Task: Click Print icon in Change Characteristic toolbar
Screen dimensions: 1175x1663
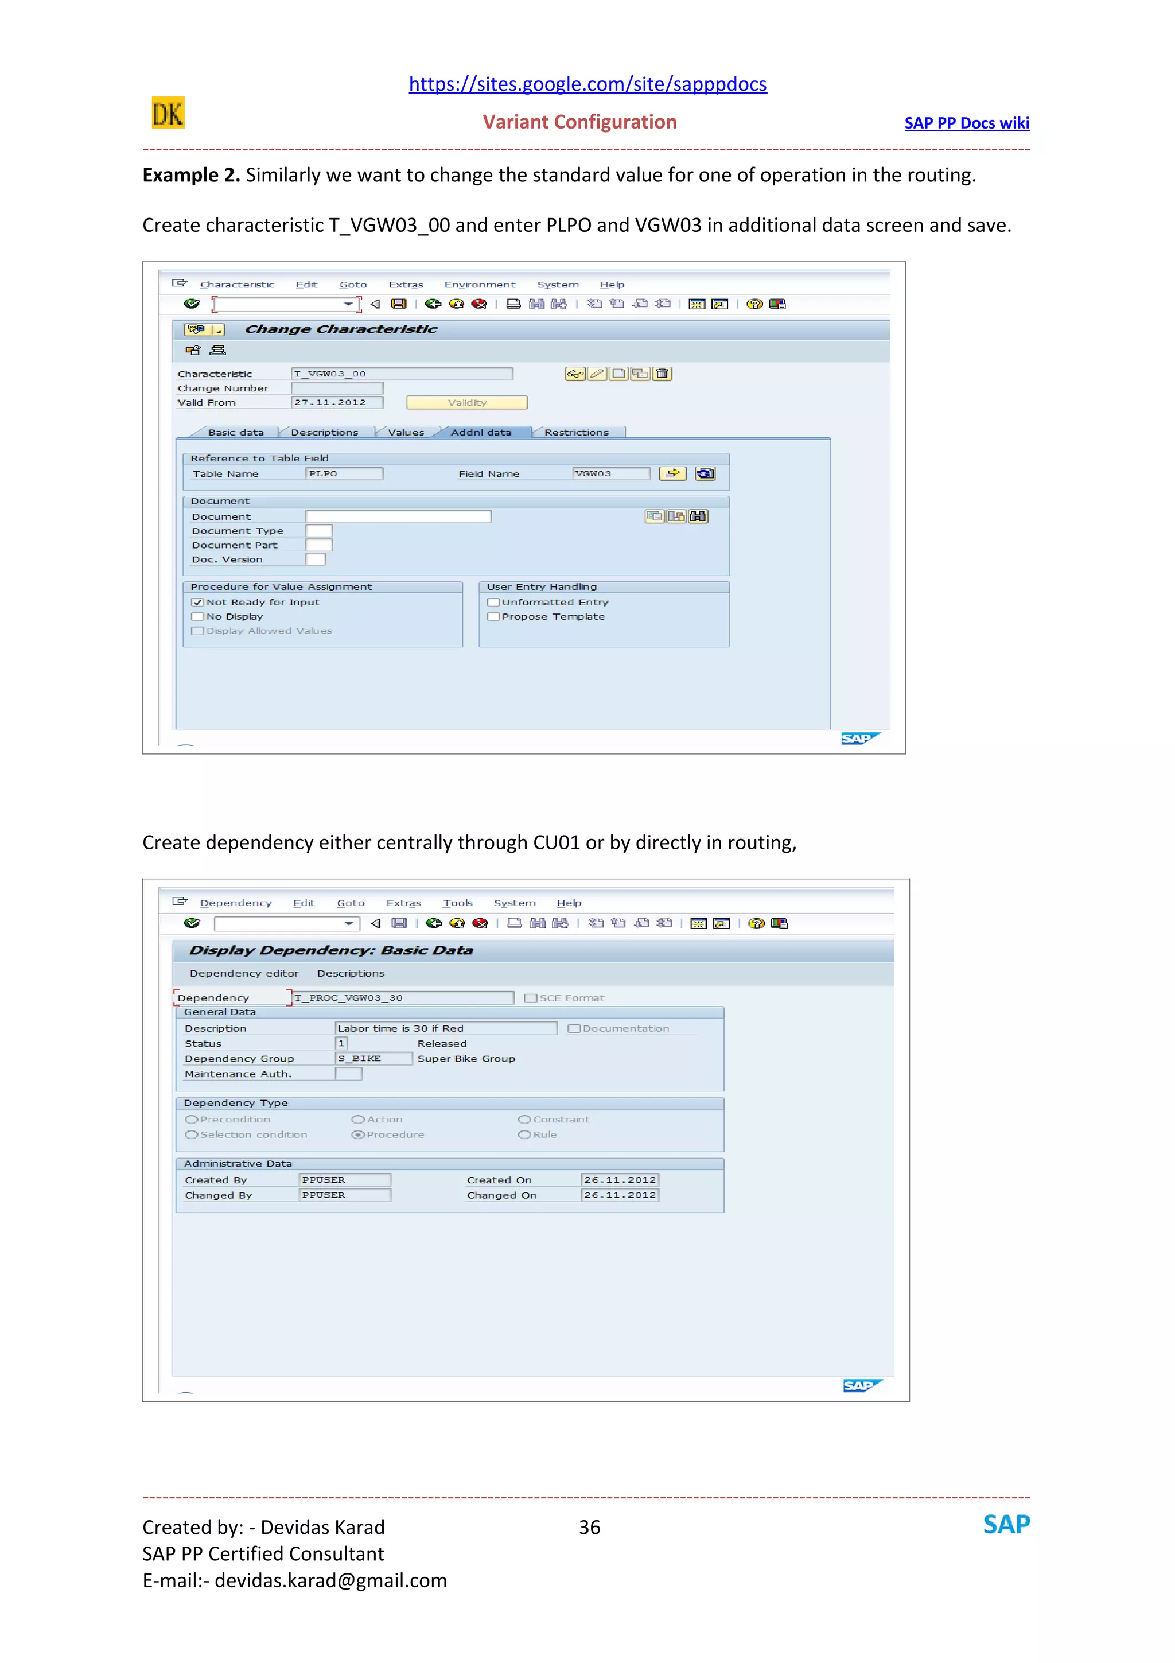Action: (x=513, y=304)
